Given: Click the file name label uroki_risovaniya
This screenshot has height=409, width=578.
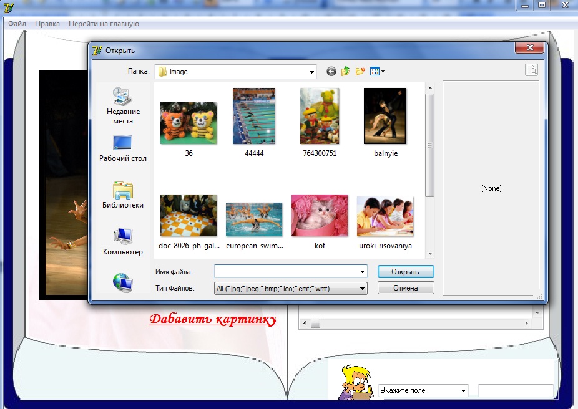Looking at the screenshot, I should (x=385, y=246).
